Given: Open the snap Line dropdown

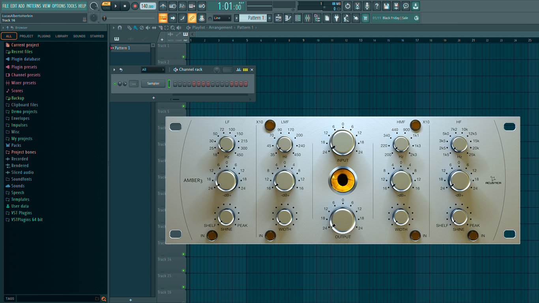Looking at the screenshot, I should point(222,18).
